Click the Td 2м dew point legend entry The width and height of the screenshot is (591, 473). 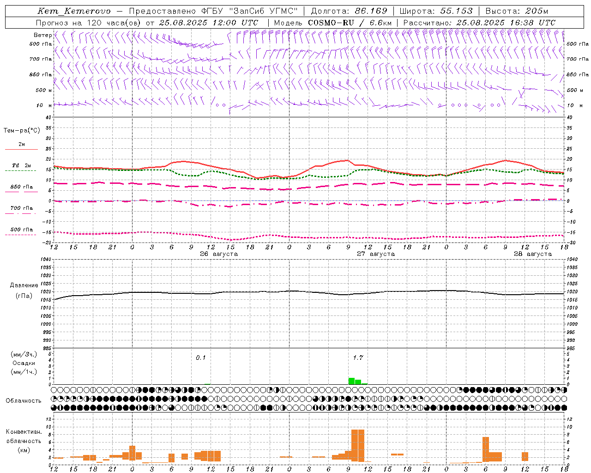[x=22, y=165]
